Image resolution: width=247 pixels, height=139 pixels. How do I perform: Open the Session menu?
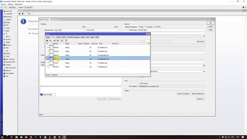pos(3,4)
